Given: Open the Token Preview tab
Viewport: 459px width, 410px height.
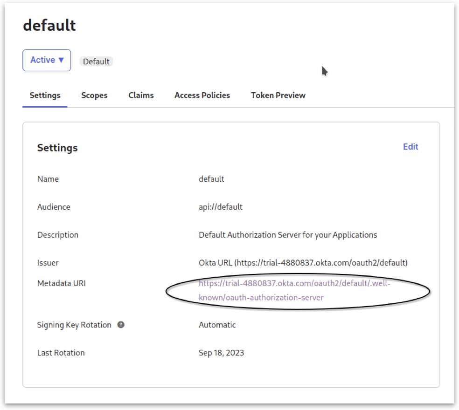Looking at the screenshot, I should tap(278, 96).
